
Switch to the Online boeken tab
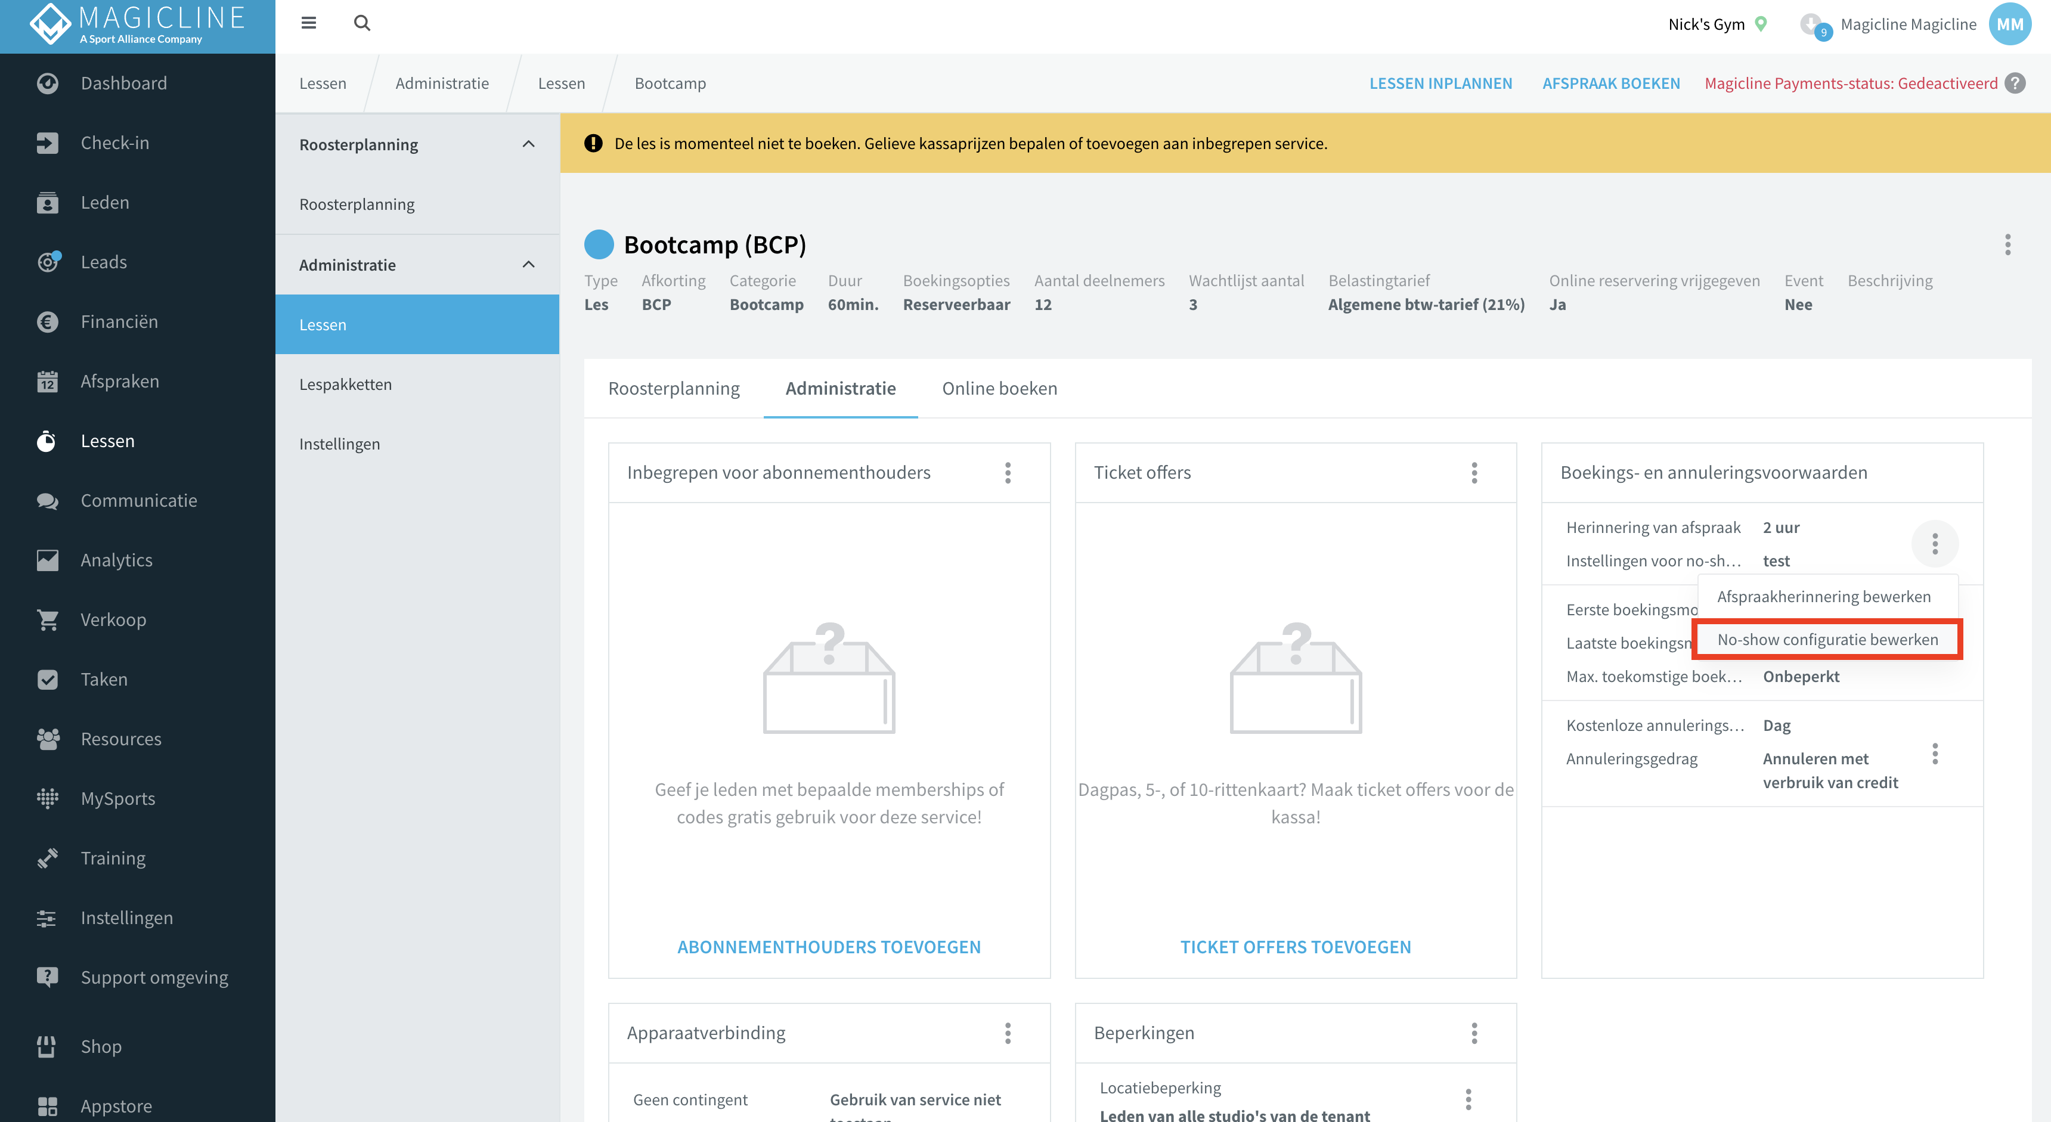point(999,389)
